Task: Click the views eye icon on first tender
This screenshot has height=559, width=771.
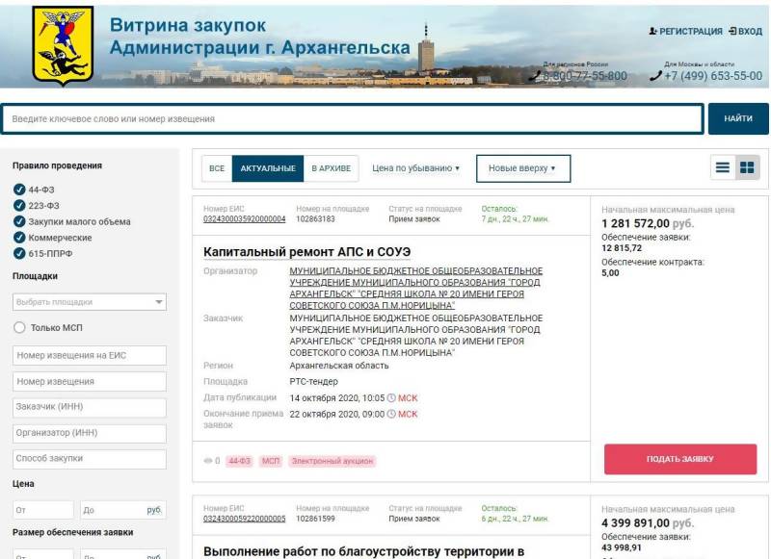Action: (208, 461)
